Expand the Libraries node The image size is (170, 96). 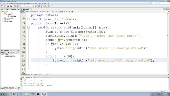click(x=3, y=20)
